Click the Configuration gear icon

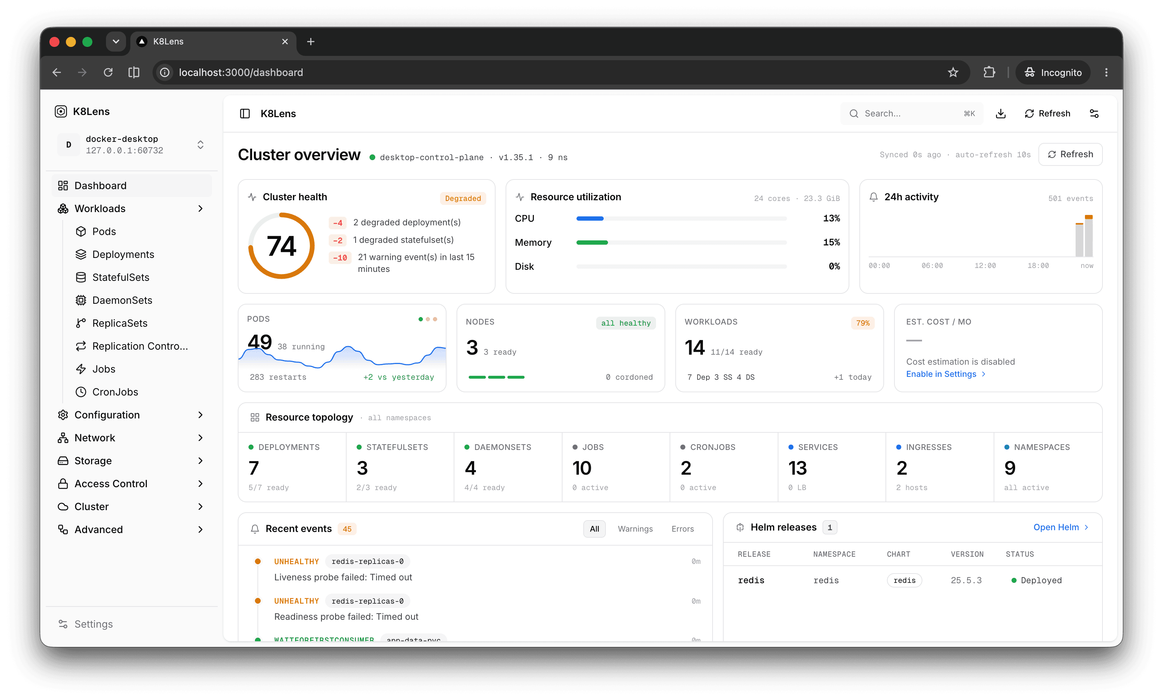coord(63,414)
